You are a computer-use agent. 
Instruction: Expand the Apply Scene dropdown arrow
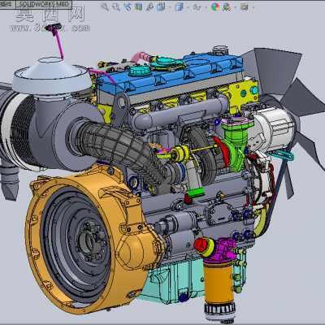pyautogui.click(x=235, y=7)
